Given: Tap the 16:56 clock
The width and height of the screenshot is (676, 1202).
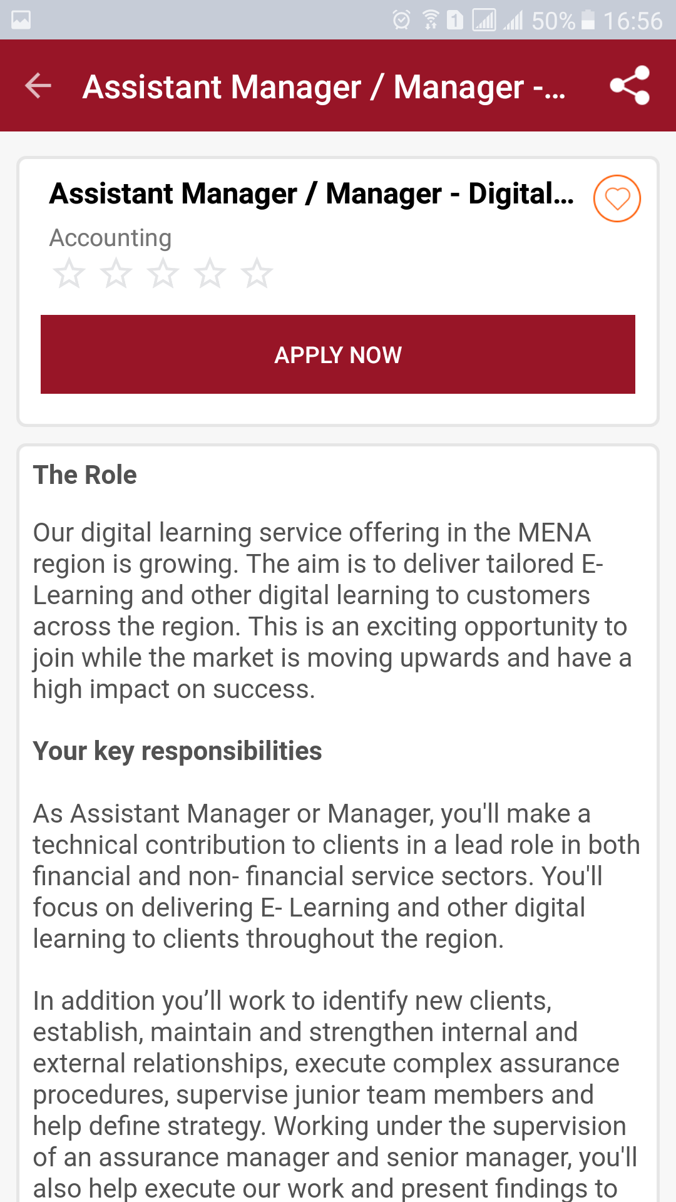Looking at the screenshot, I should click(x=632, y=21).
